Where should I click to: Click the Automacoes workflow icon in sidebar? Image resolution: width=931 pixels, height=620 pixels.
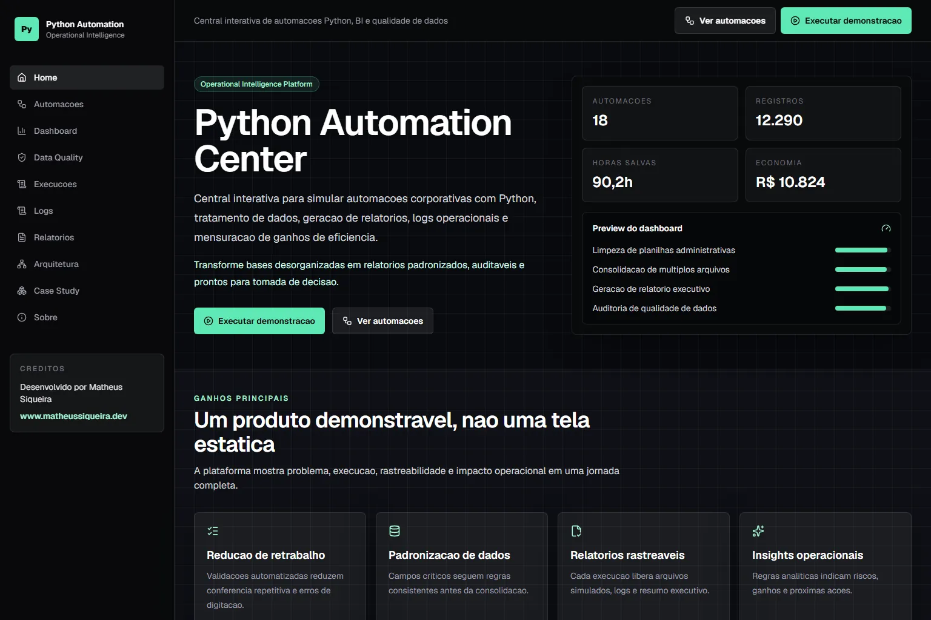click(22, 104)
